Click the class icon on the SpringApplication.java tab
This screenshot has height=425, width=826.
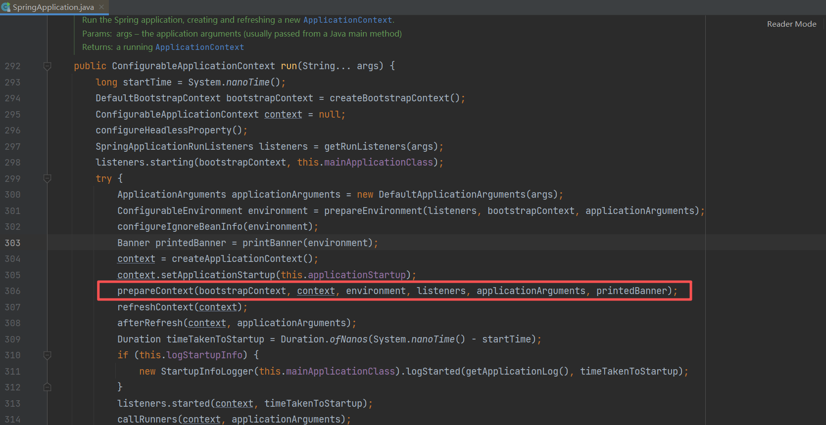tap(6, 7)
